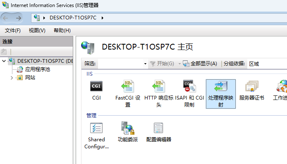This screenshot has height=164, width=287.
Task: Open the 筛选 filter dropdown arrow
Action: (x=145, y=64)
